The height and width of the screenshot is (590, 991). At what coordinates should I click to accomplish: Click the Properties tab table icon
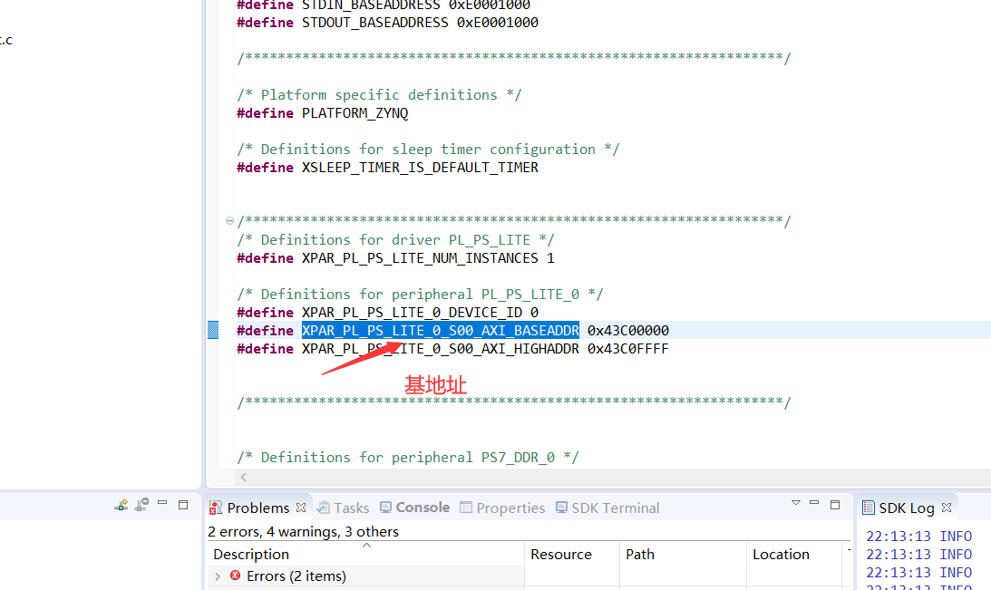(466, 508)
